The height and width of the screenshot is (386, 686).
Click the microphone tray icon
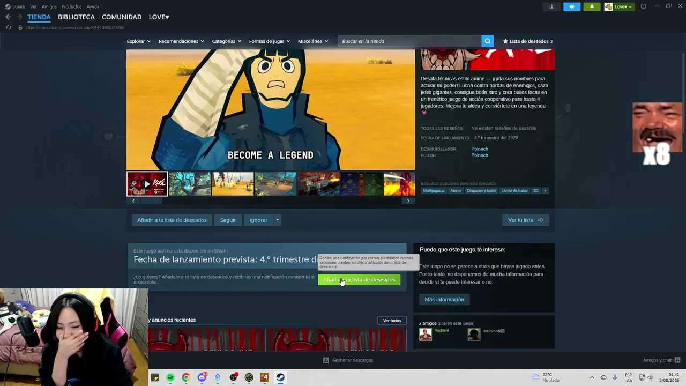615,377
